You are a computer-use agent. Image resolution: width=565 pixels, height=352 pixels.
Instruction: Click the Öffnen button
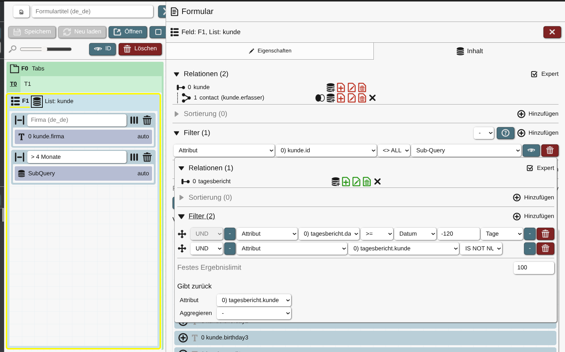[128, 32]
